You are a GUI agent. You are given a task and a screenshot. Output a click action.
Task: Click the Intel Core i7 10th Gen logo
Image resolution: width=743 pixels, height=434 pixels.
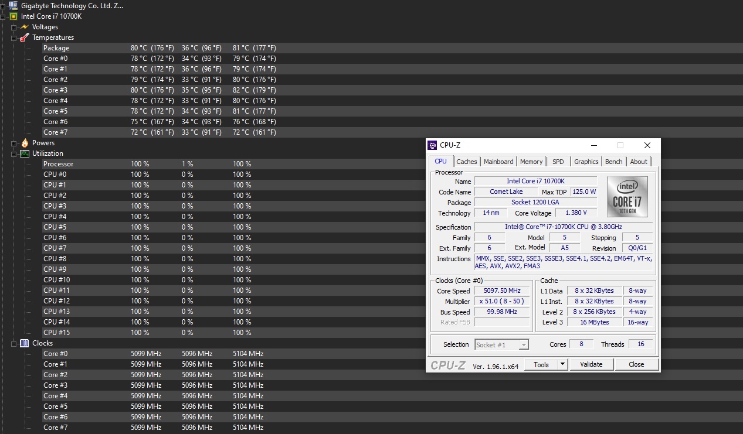(x=627, y=197)
